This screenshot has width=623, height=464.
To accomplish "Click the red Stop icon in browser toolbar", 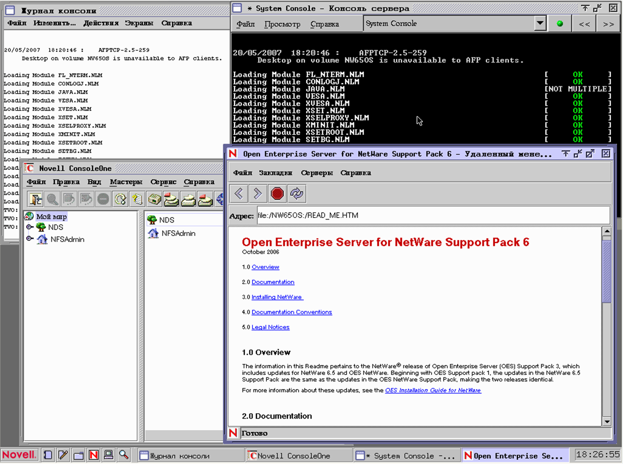I will pyautogui.click(x=277, y=193).
